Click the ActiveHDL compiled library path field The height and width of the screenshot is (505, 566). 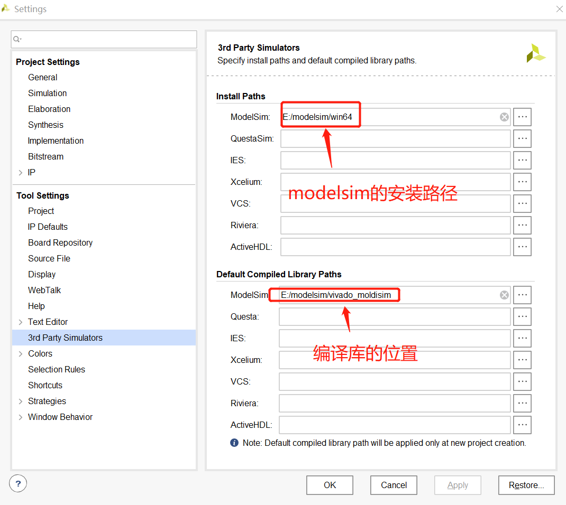click(395, 425)
